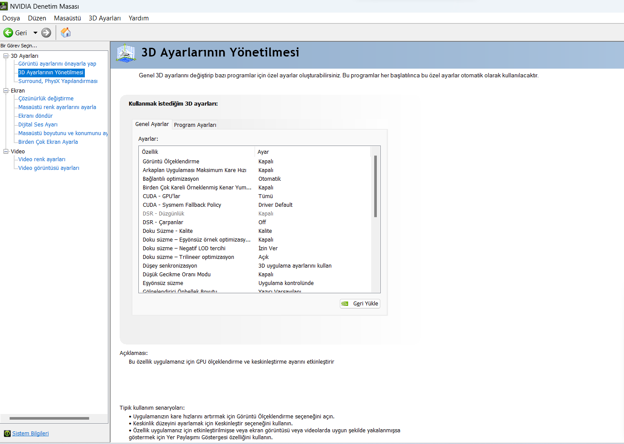Viewport: 624px width, 444px height.
Task: Click the NVIDIA Denetim Masası title icon
Action: tap(4, 6)
